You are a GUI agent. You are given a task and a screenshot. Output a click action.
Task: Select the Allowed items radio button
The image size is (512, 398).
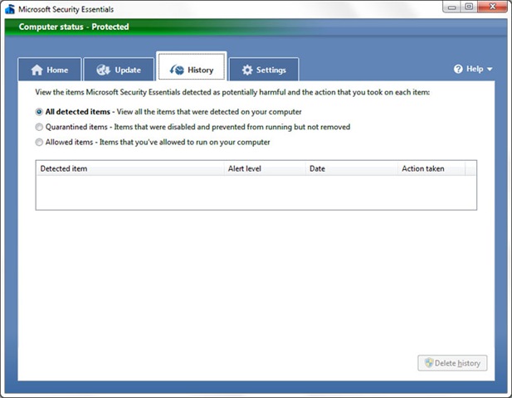coord(39,143)
